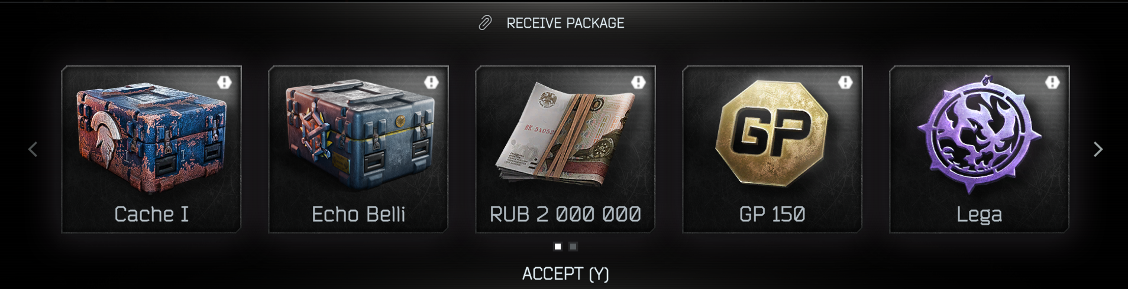The height and width of the screenshot is (289, 1128).
Task: Click the info badge on Cache I card
Action: (224, 82)
